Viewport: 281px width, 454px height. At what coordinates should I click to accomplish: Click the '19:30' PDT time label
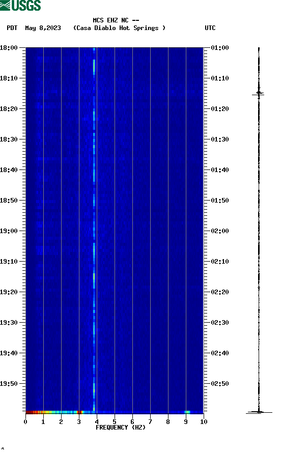9,323
